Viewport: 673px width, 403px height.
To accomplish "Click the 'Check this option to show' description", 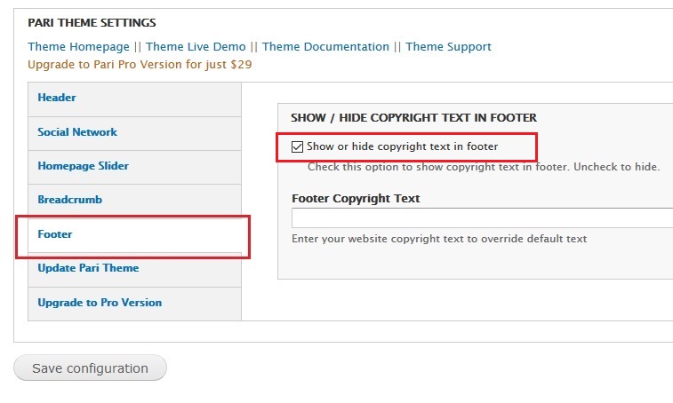I will (x=483, y=167).
